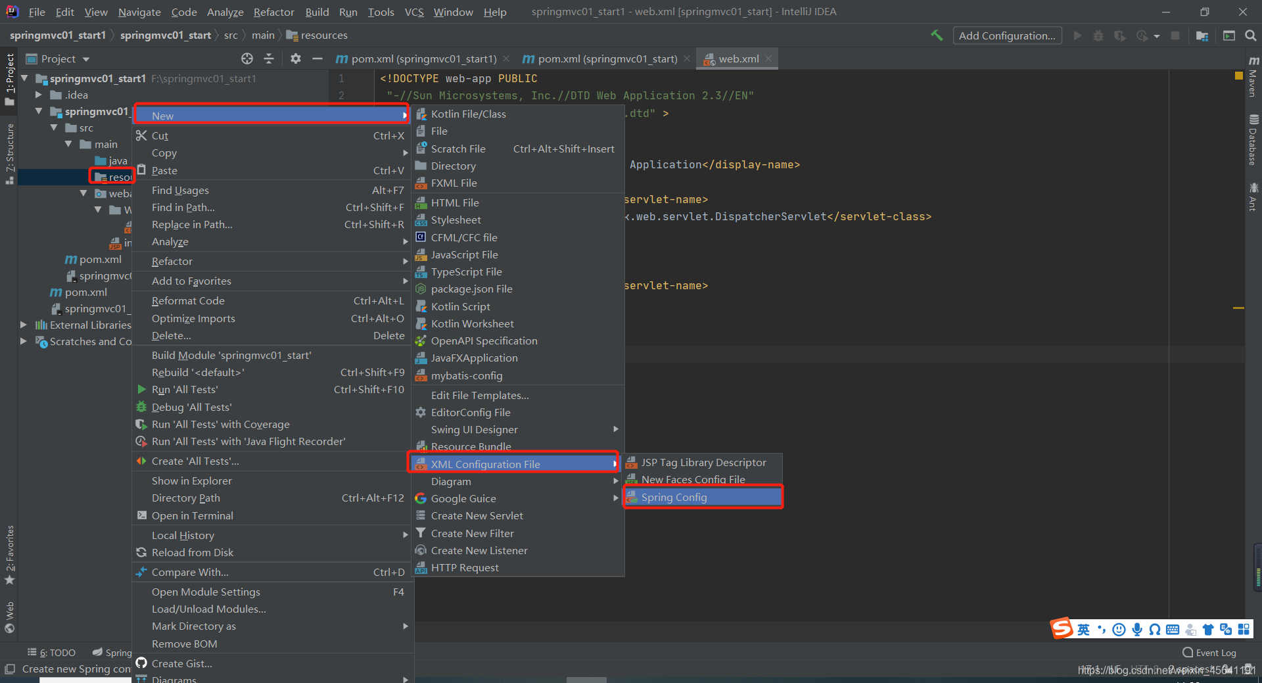This screenshot has height=683, width=1262.
Task: Collapse the main folder node
Action: pos(68,144)
